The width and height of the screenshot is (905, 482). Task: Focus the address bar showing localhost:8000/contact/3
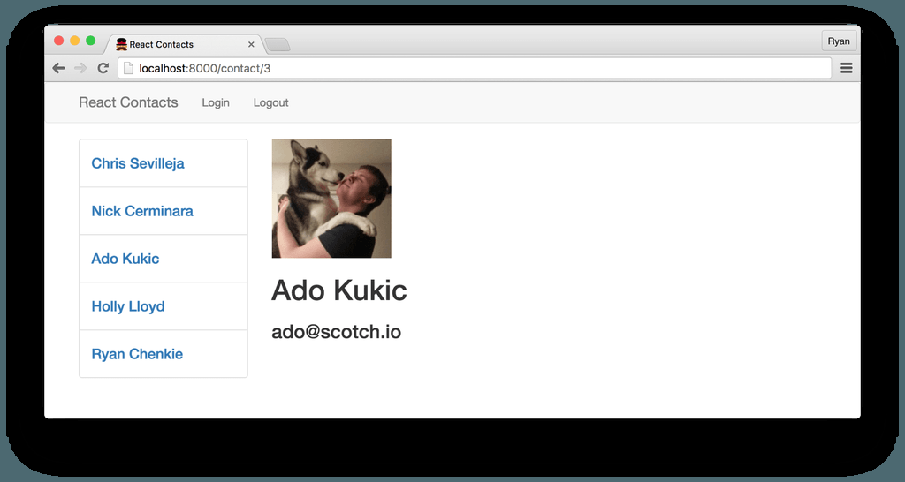(x=475, y=68)
